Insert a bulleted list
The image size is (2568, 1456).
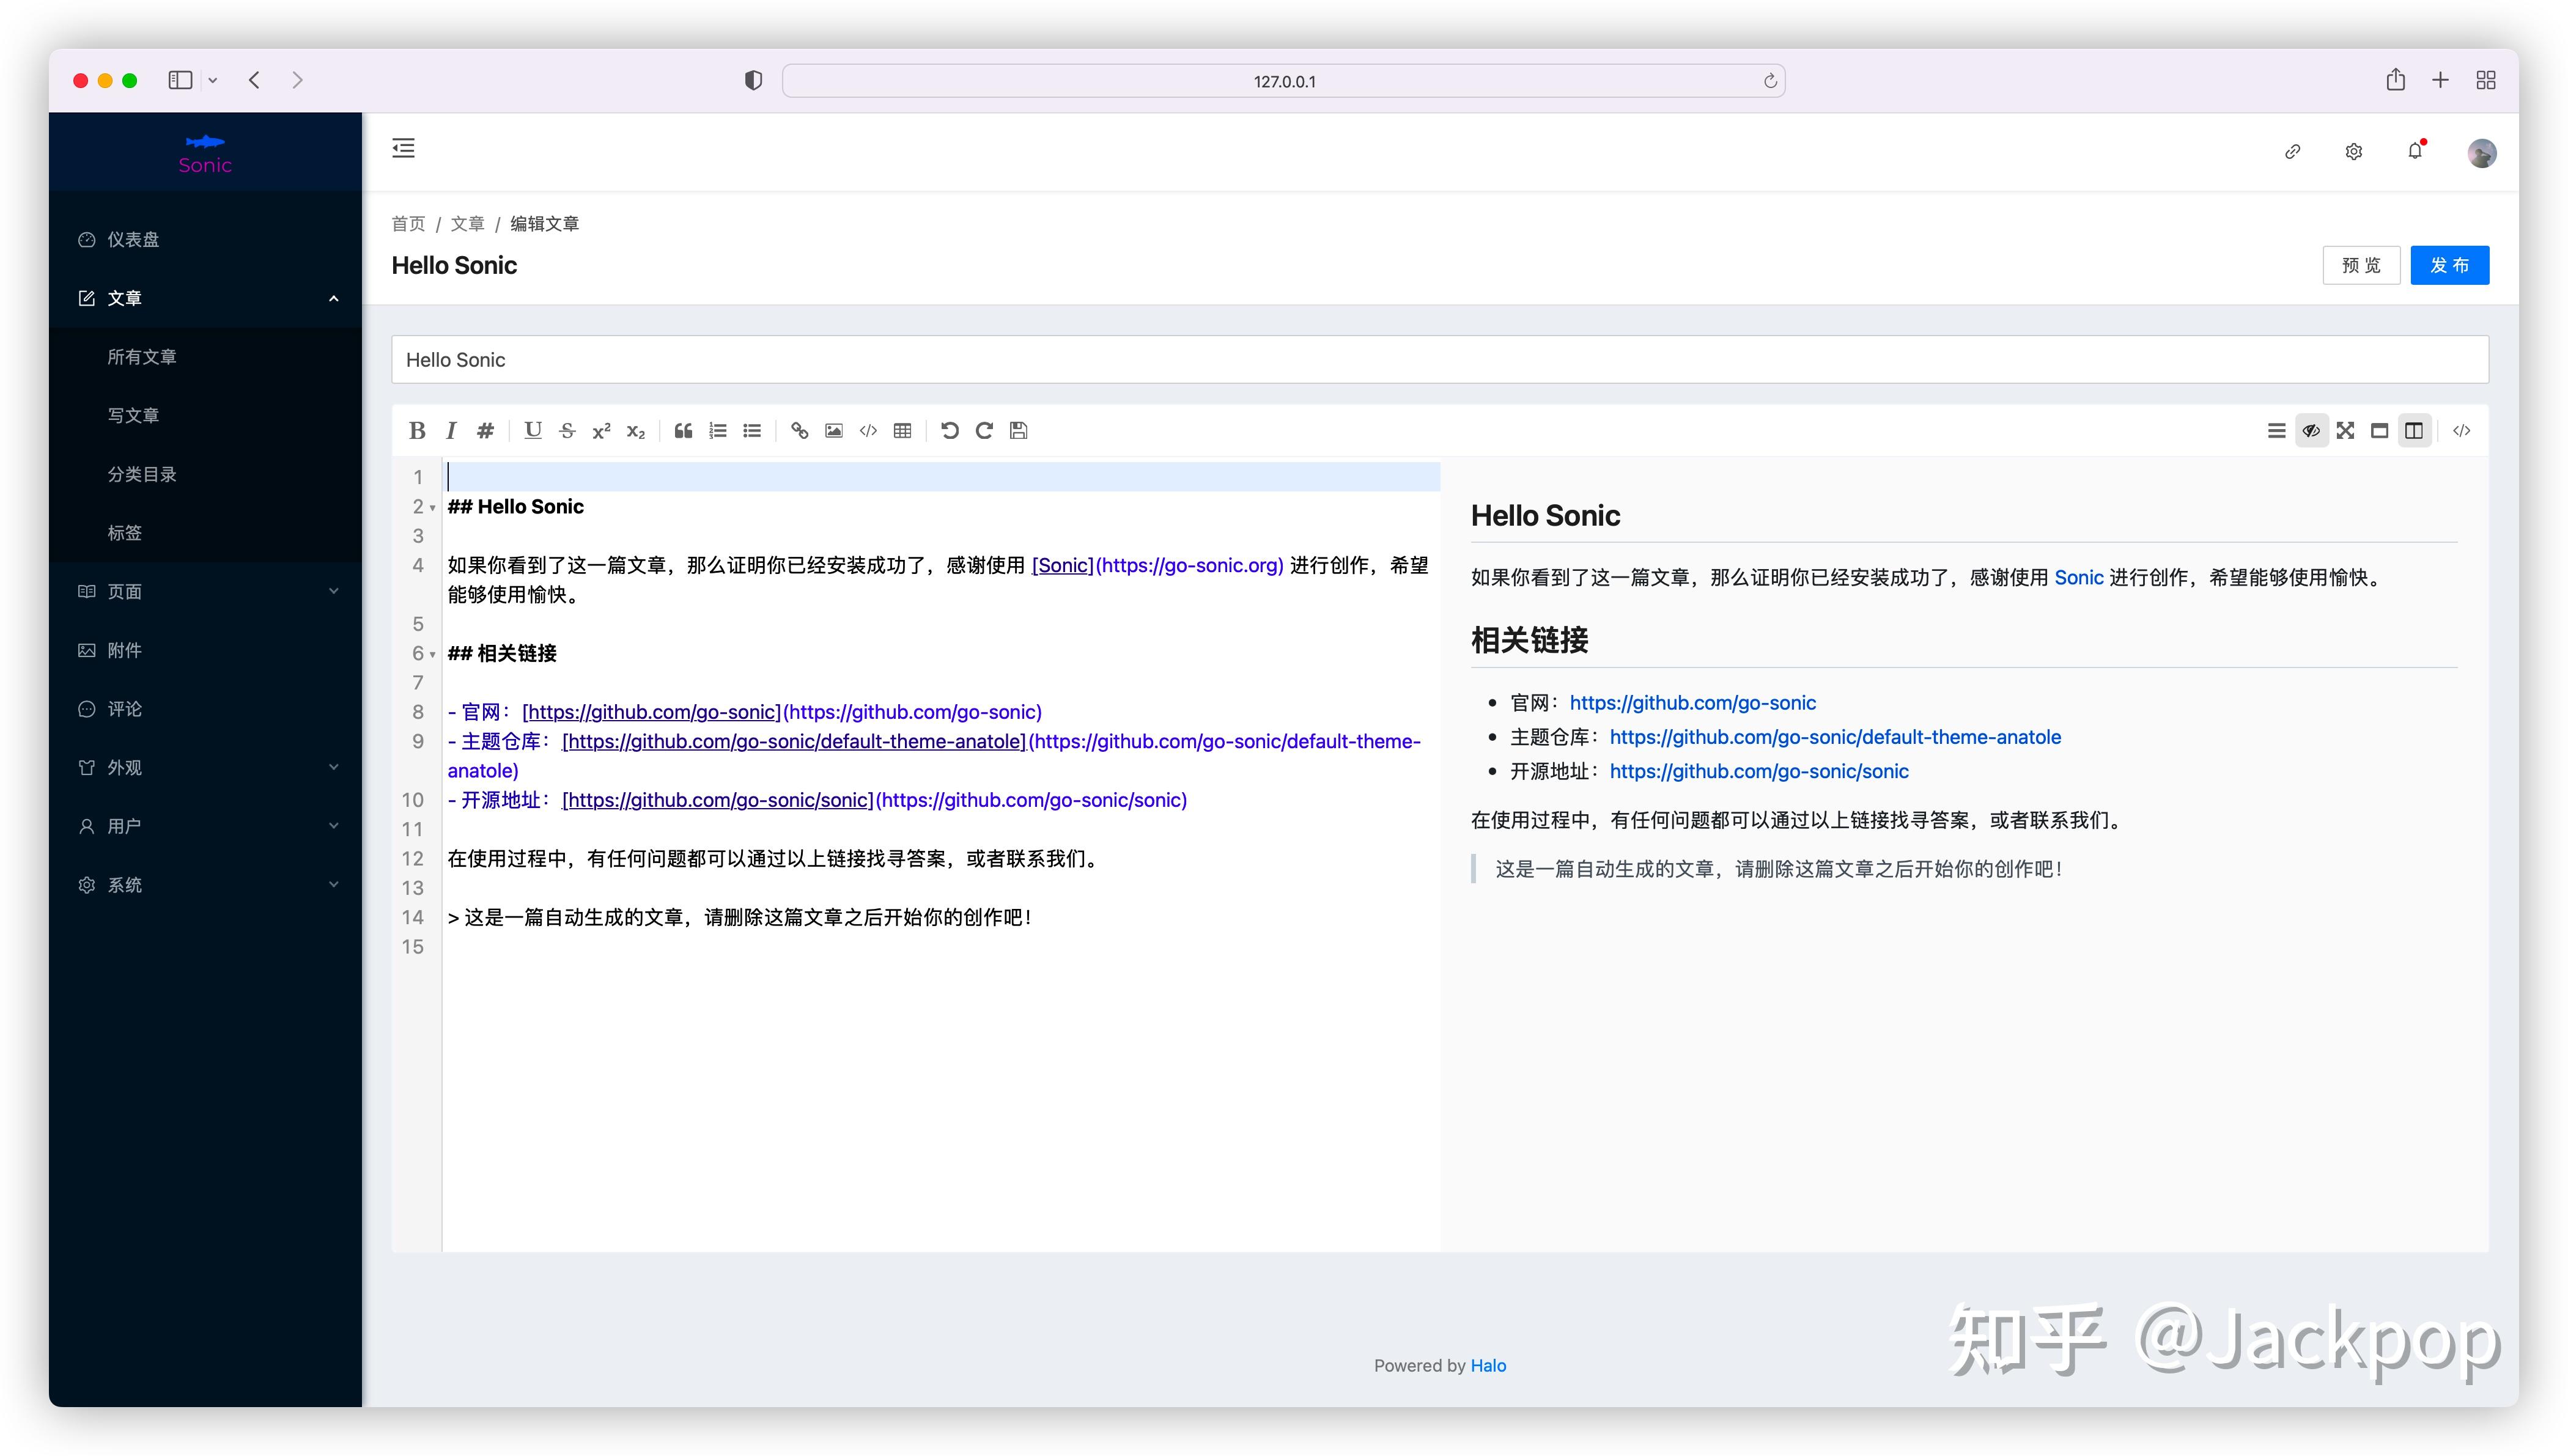point(752,431)
